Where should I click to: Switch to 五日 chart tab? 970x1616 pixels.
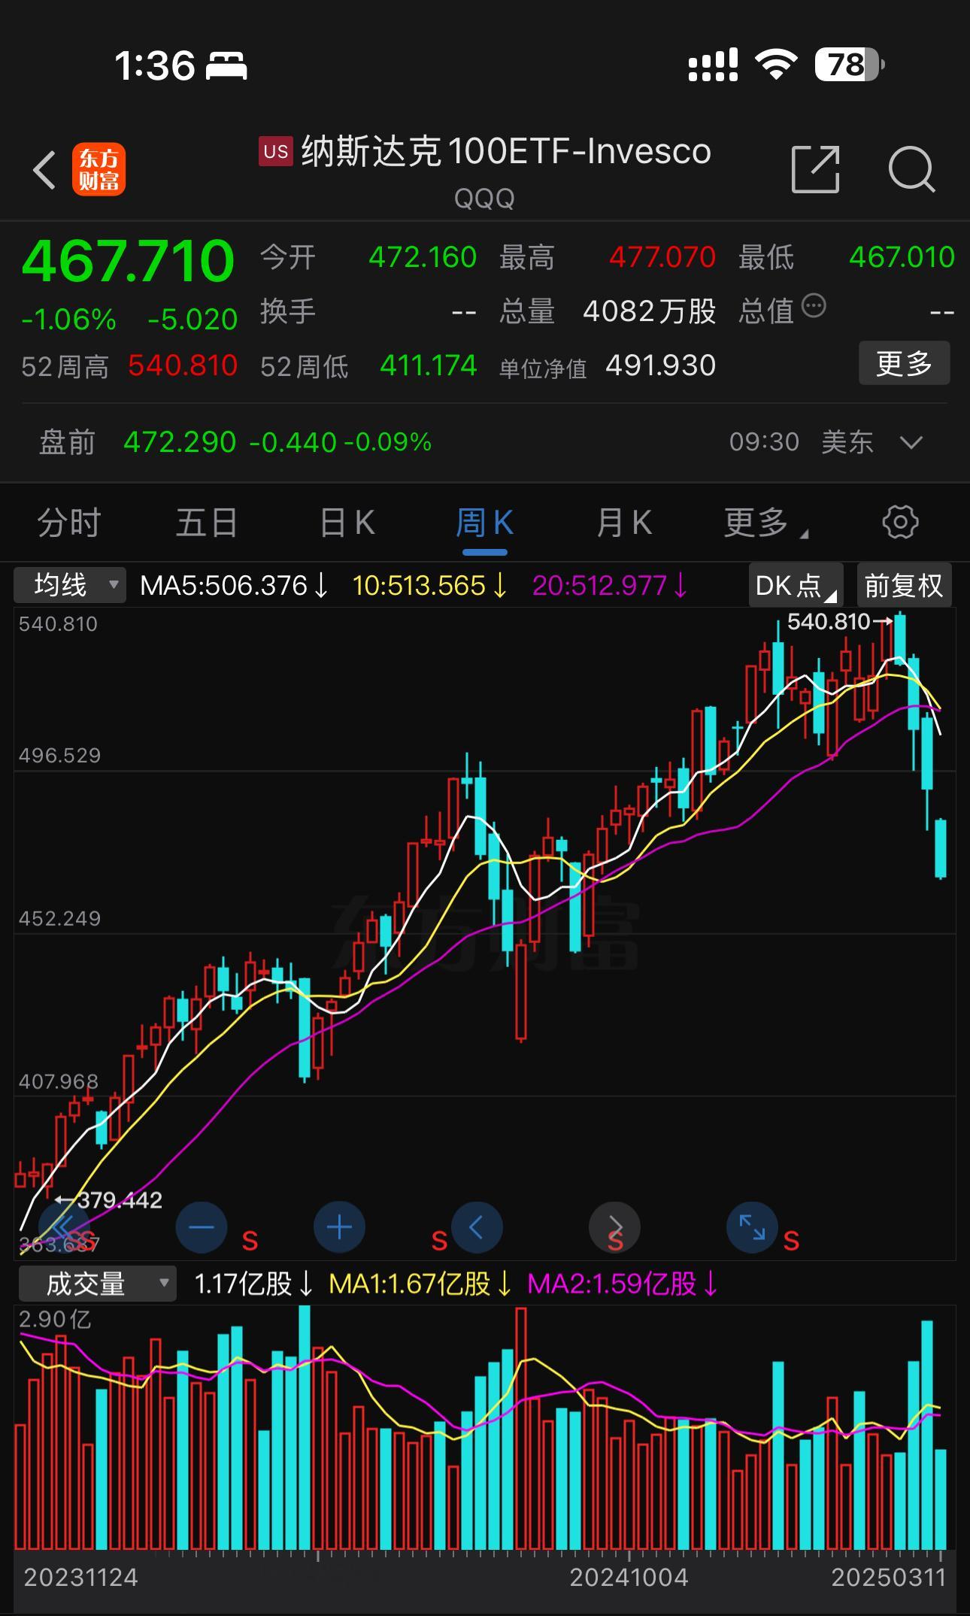click(x=207, y=523)
